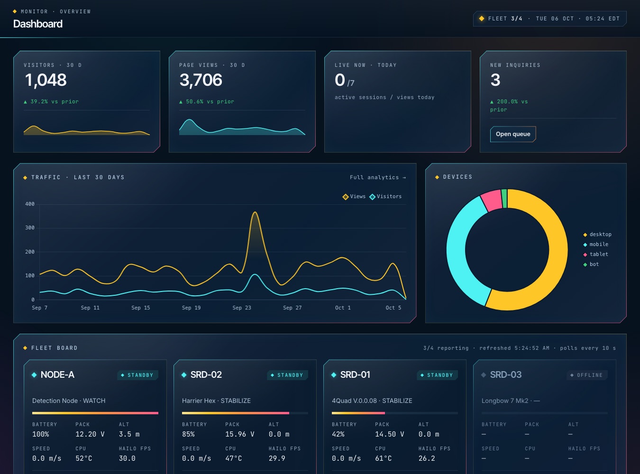Open the inquiries queue button
Viewport: 640px width, 474px height.
[x=513, y=134]
